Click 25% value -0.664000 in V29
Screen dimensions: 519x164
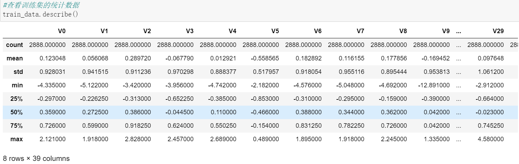click(490, 99)
